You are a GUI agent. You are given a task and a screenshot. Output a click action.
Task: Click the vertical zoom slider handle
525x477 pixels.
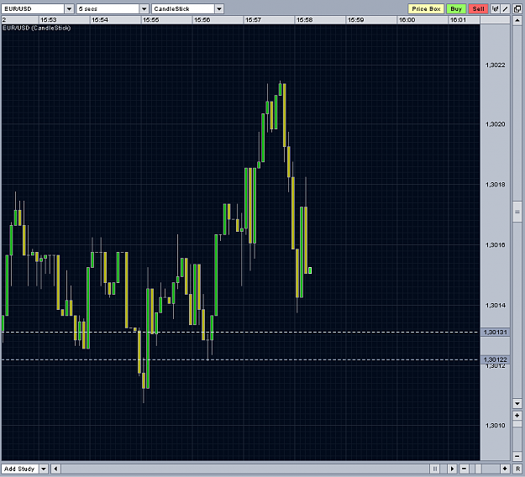tap(517, 424)
